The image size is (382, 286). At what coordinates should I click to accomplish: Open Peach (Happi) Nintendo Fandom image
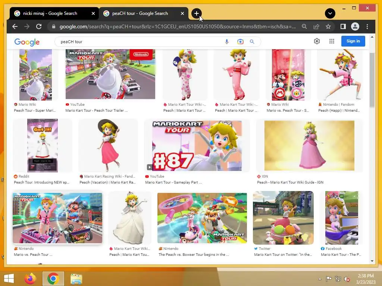[339, 74]
